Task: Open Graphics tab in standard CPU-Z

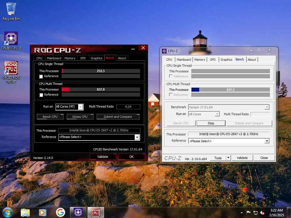Action: pyautogui.click(x=226, y=60)
